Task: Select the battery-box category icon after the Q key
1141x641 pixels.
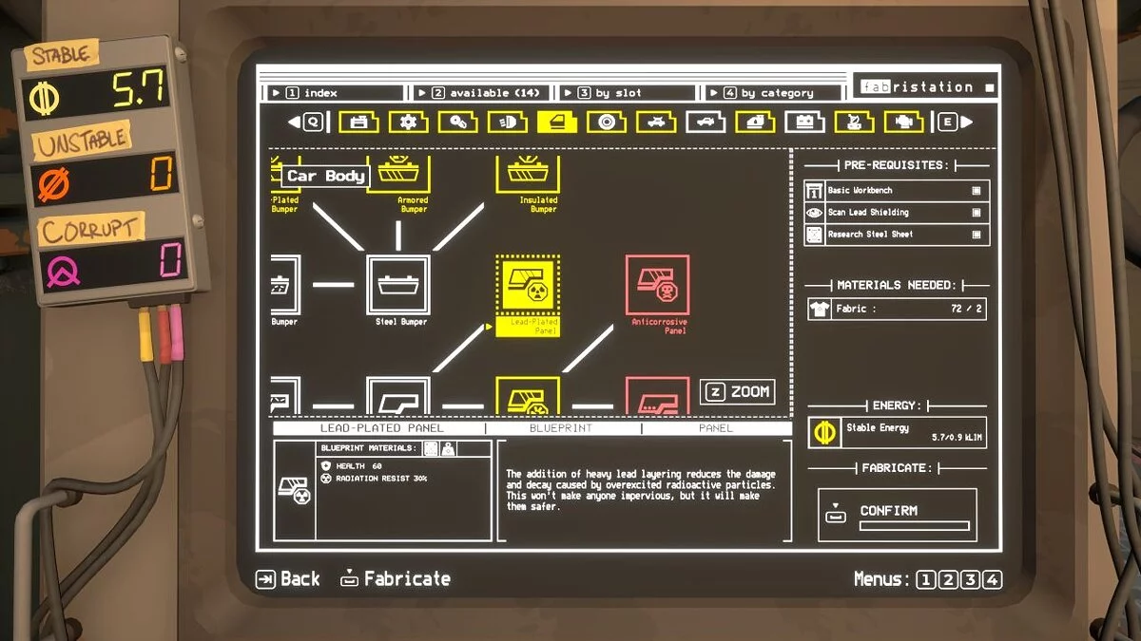Action: pyautogui.click(x=358, y=122)
